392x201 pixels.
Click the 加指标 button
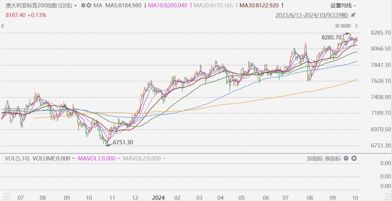(x=315, y=159)
